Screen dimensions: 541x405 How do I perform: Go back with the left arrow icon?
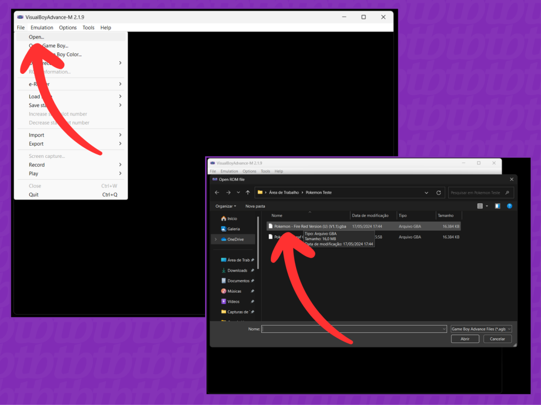click(217, 193)
